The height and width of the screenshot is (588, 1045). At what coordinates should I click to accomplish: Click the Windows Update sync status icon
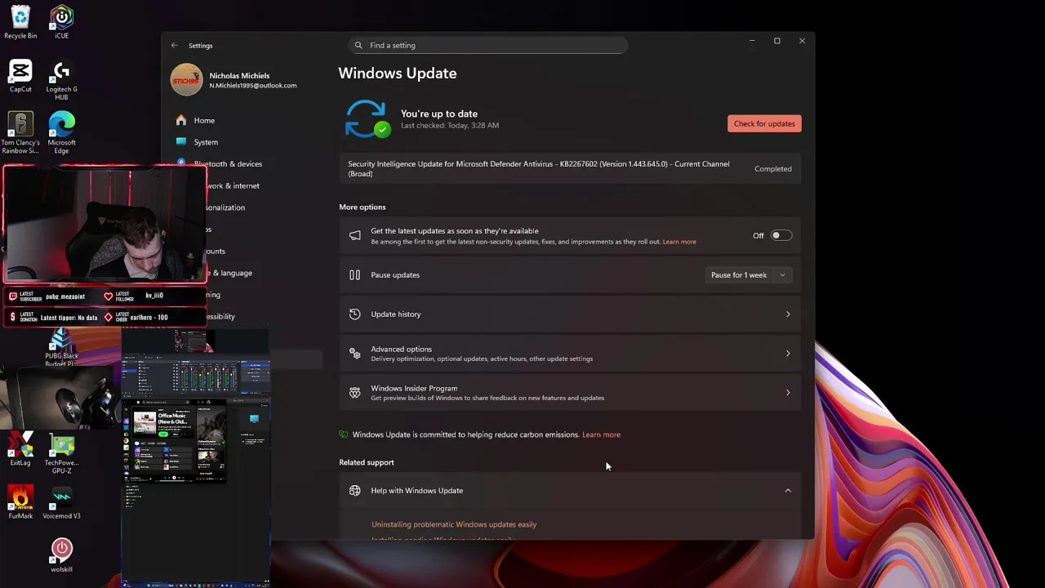tap(367, 119)
